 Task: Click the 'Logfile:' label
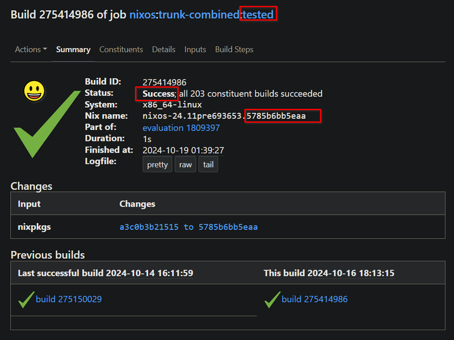[100, 161]
